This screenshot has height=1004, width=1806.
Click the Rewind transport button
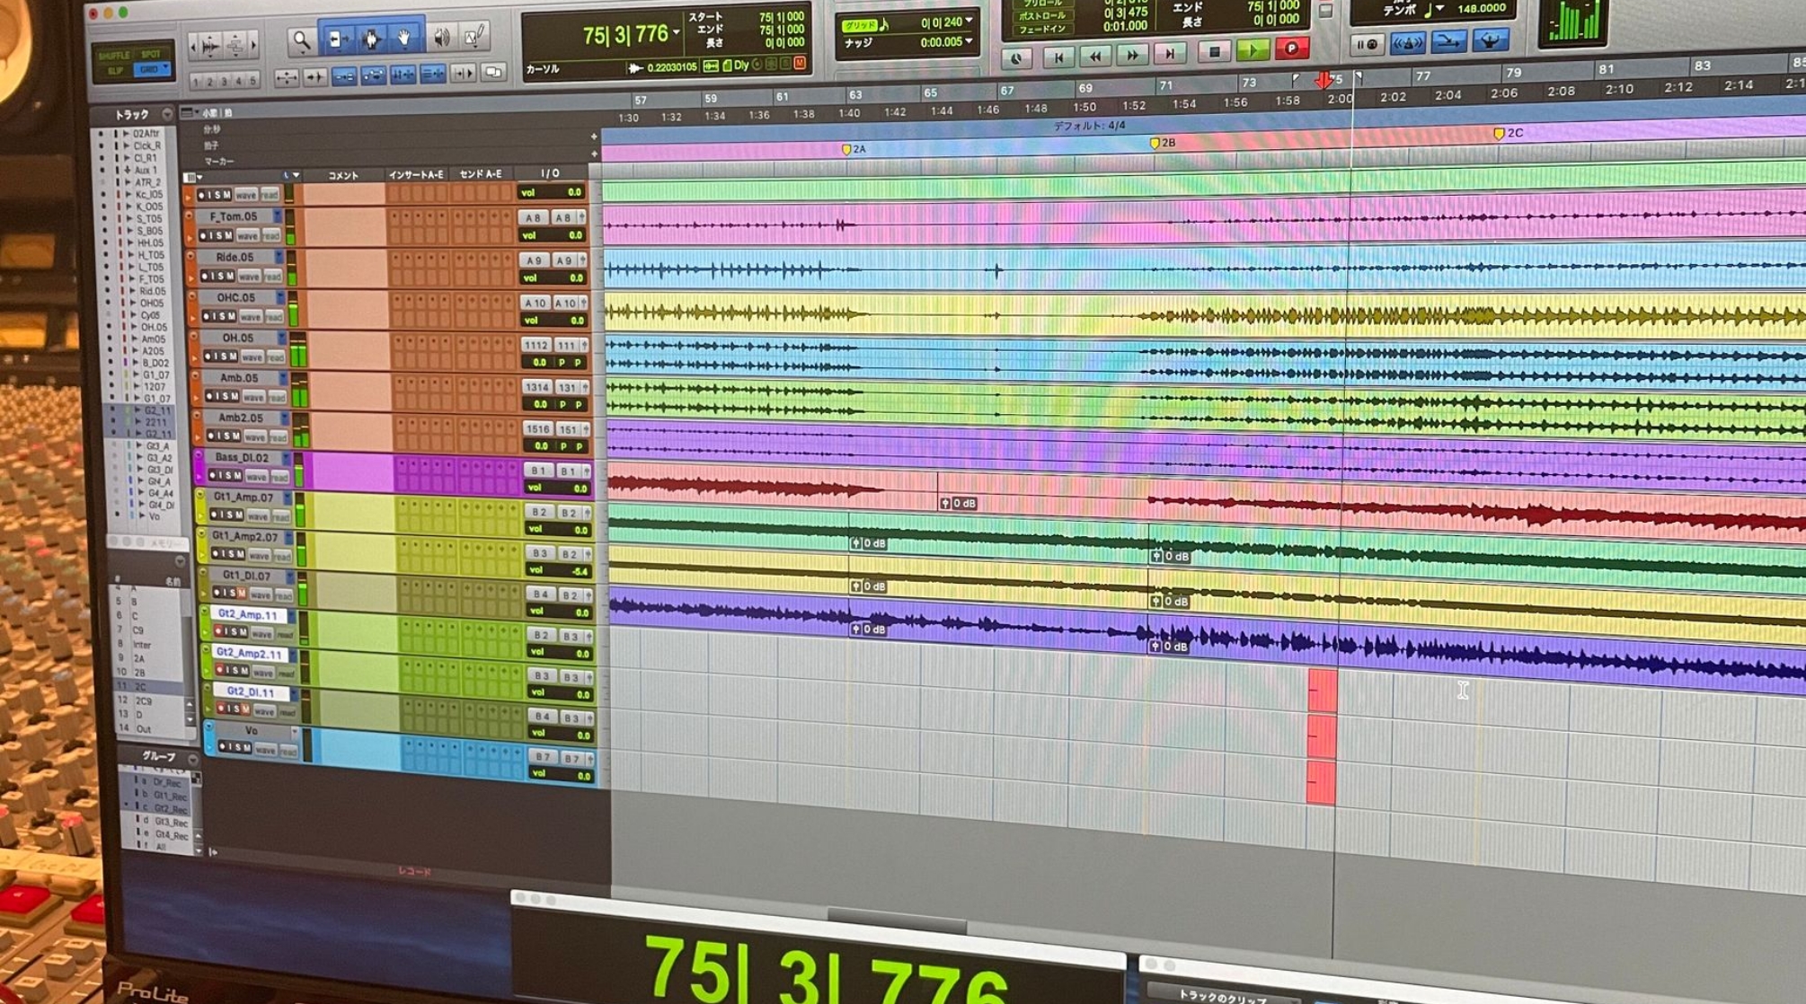coord(1095,56)
